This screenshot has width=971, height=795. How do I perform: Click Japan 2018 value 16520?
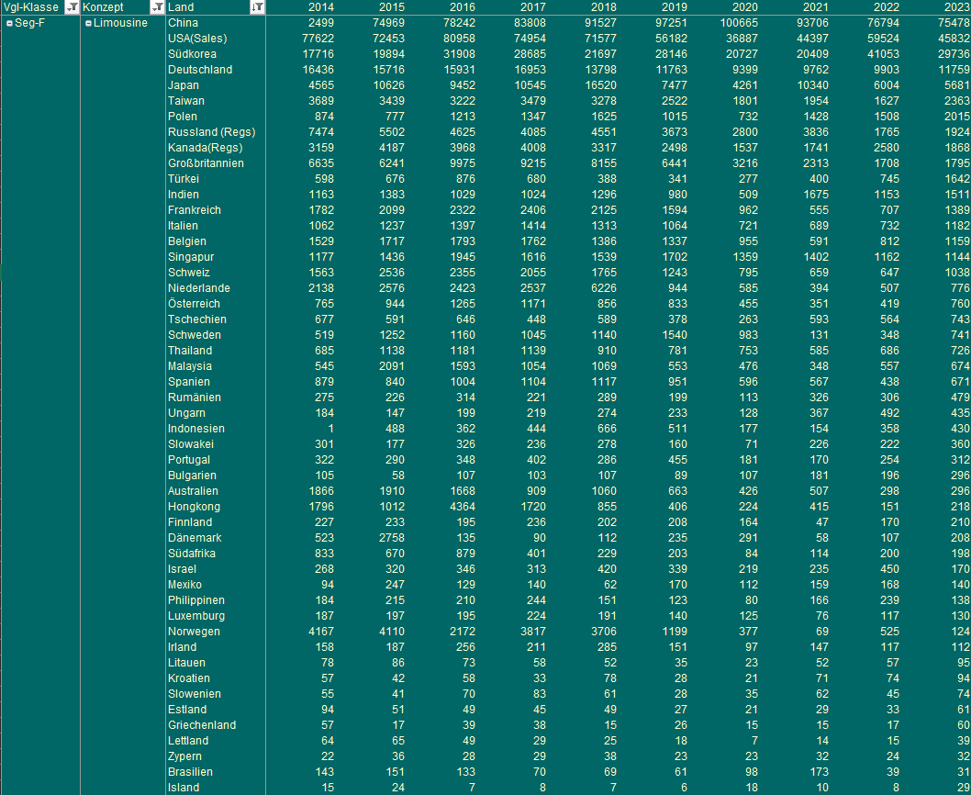(x=601, y=84)
